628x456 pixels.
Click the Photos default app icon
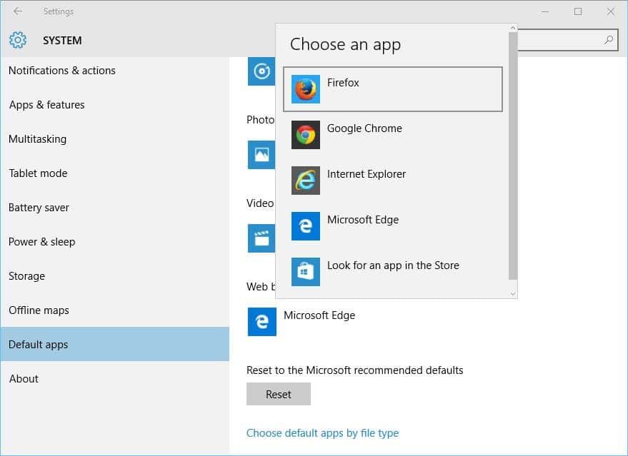click(261, 154)
